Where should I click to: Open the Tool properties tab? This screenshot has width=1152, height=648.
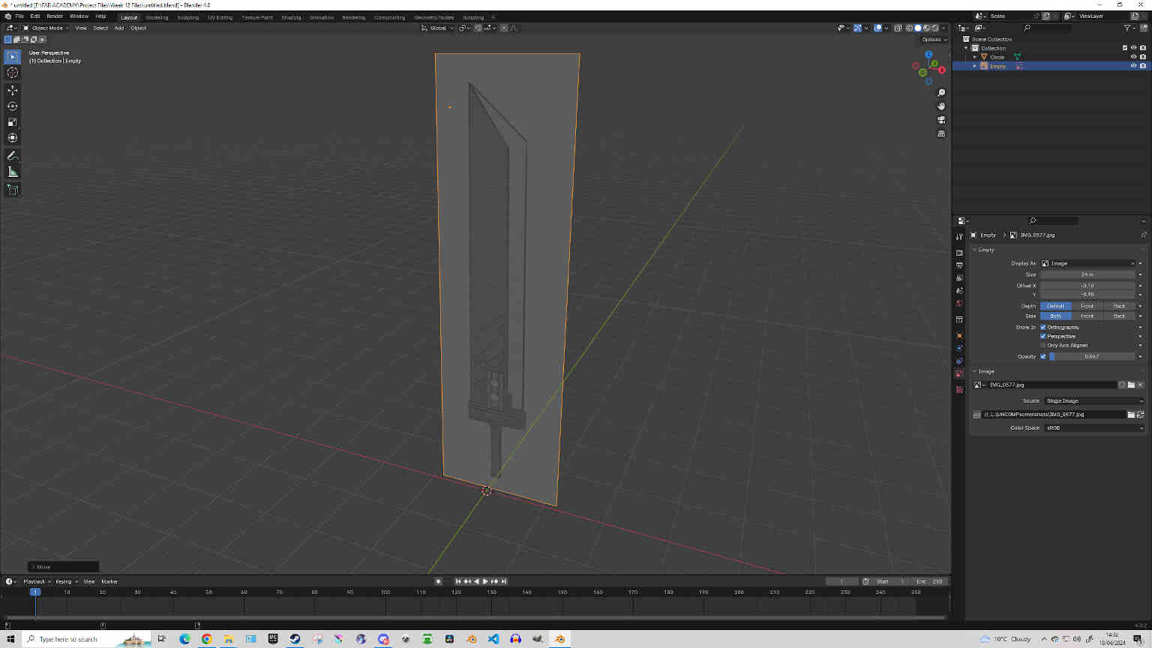tap(959, 236)
